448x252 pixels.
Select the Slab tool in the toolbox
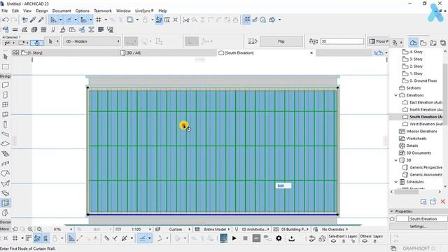(6, 143)
